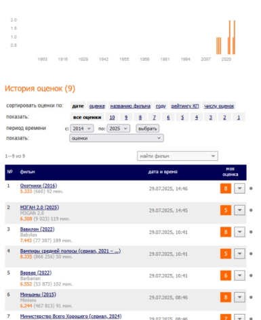Sort ratings by числу оценок
This screenshot has height=320, width=261.
point(219,106)
